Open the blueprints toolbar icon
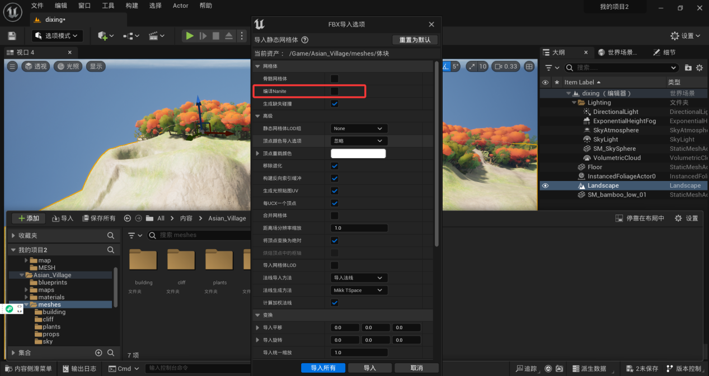This screenshot has width=709, height=376. (131, 36)
